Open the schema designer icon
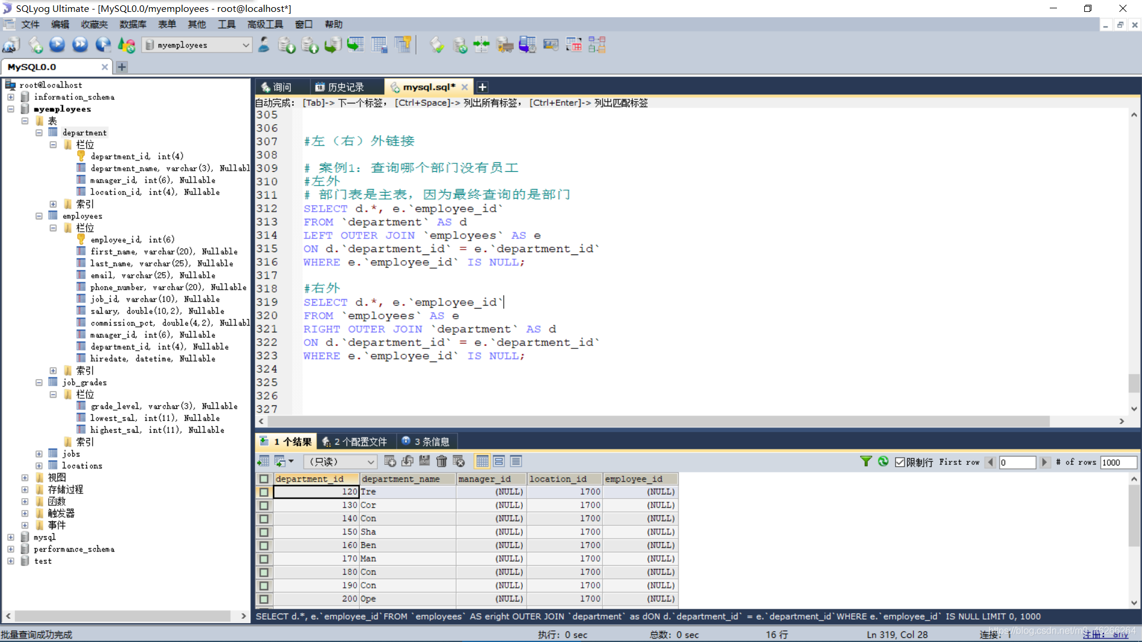Screen dimensions: 1142x642 coord(597,45)
